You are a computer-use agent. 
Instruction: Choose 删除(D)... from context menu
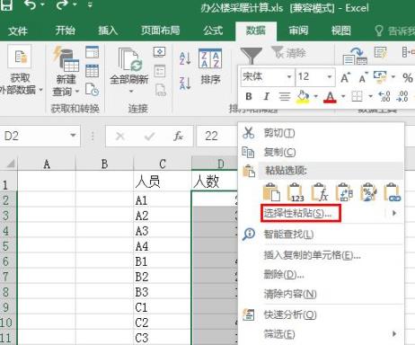coord(321,274)
